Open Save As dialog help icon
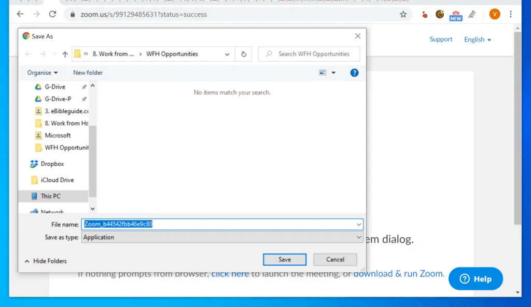531x307 pixels. click(354, 73)
